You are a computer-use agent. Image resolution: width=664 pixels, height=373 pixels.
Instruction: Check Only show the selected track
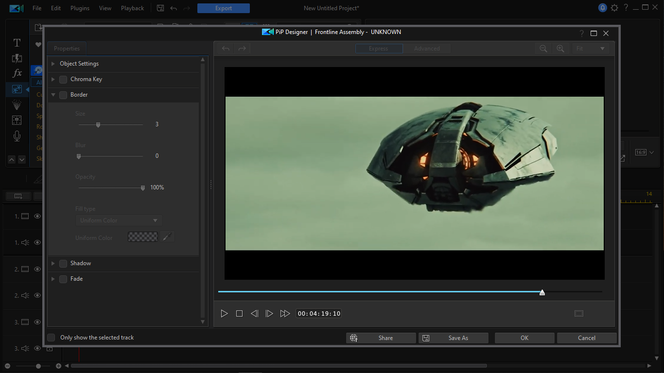(x=52, y=338)
